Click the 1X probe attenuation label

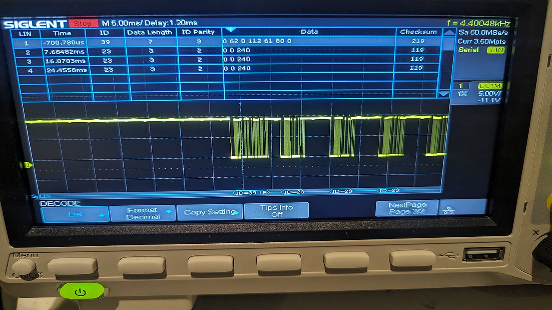click(462, 93)
